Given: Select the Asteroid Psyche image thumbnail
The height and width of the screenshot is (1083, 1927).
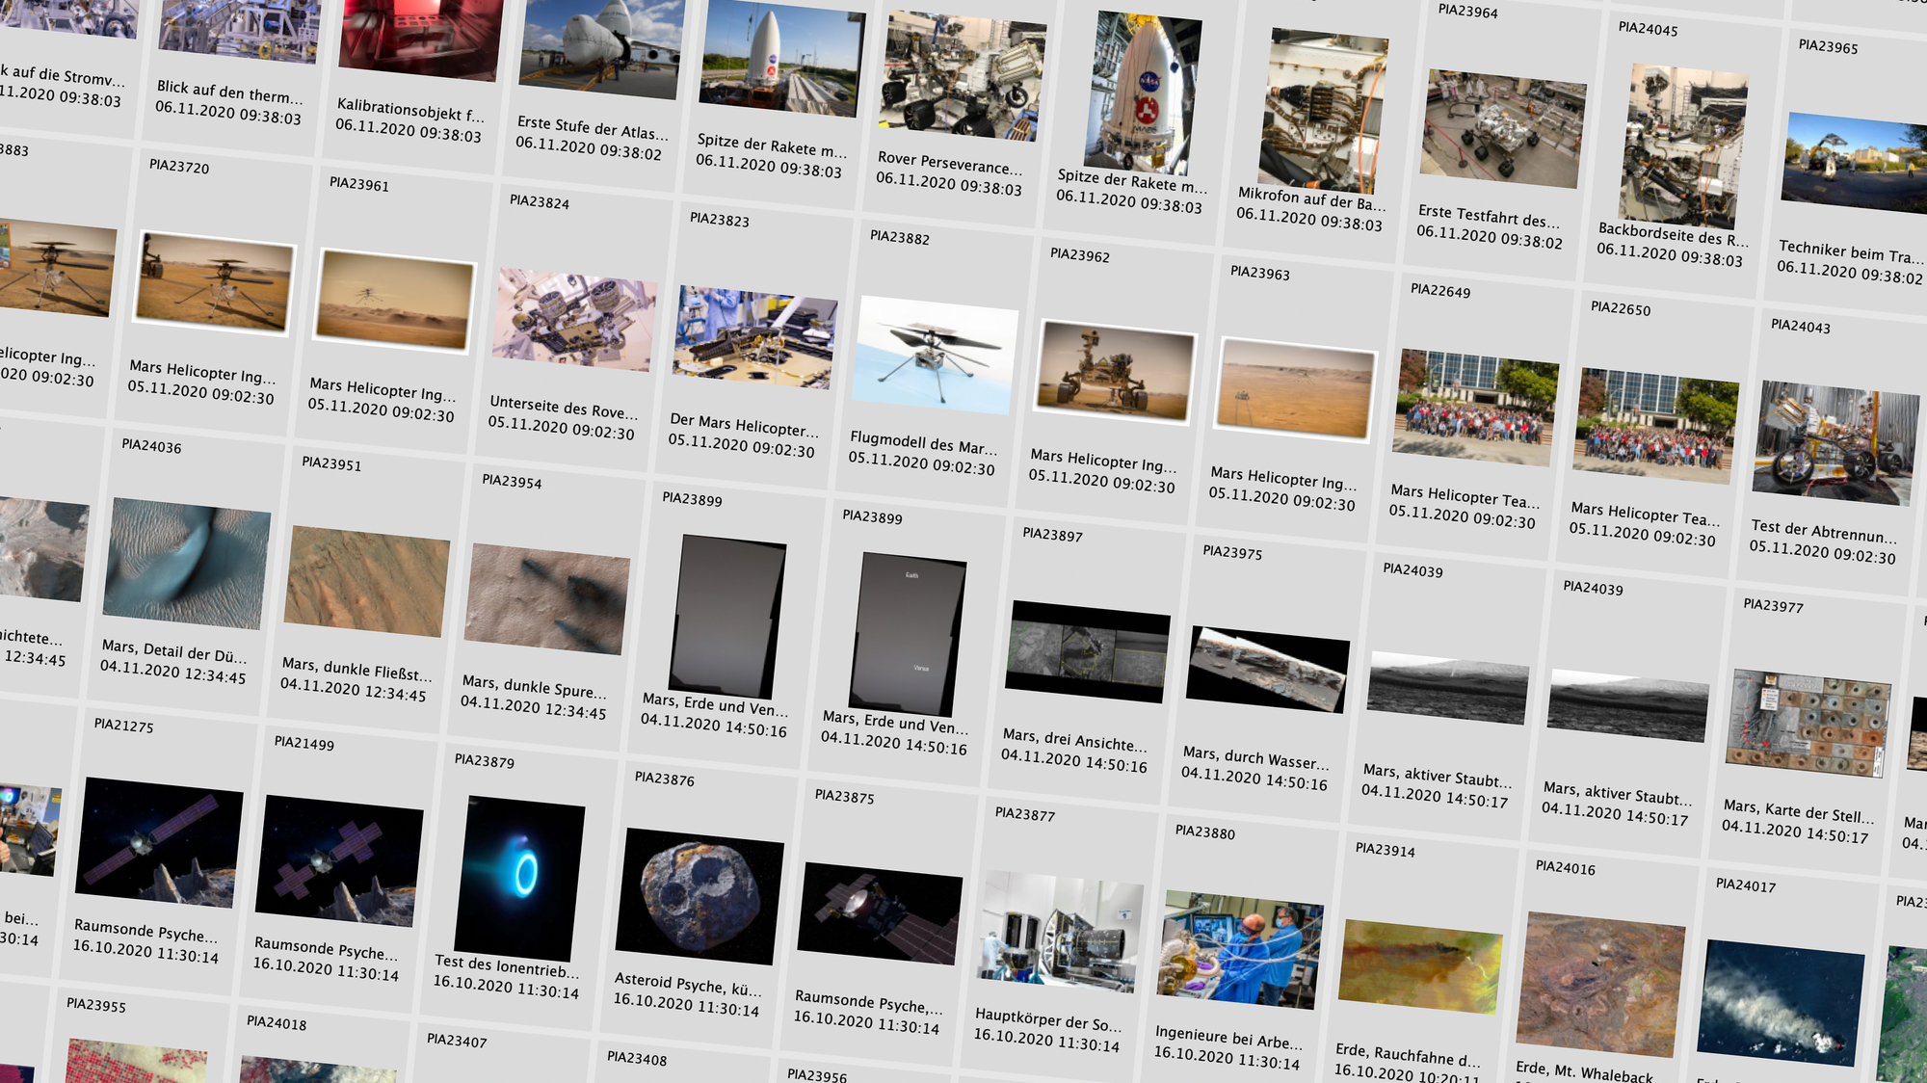Looking at the screenshot, I should click(702, 896).
